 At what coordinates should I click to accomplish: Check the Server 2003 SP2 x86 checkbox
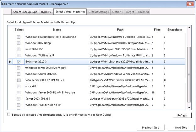[19, 99]
